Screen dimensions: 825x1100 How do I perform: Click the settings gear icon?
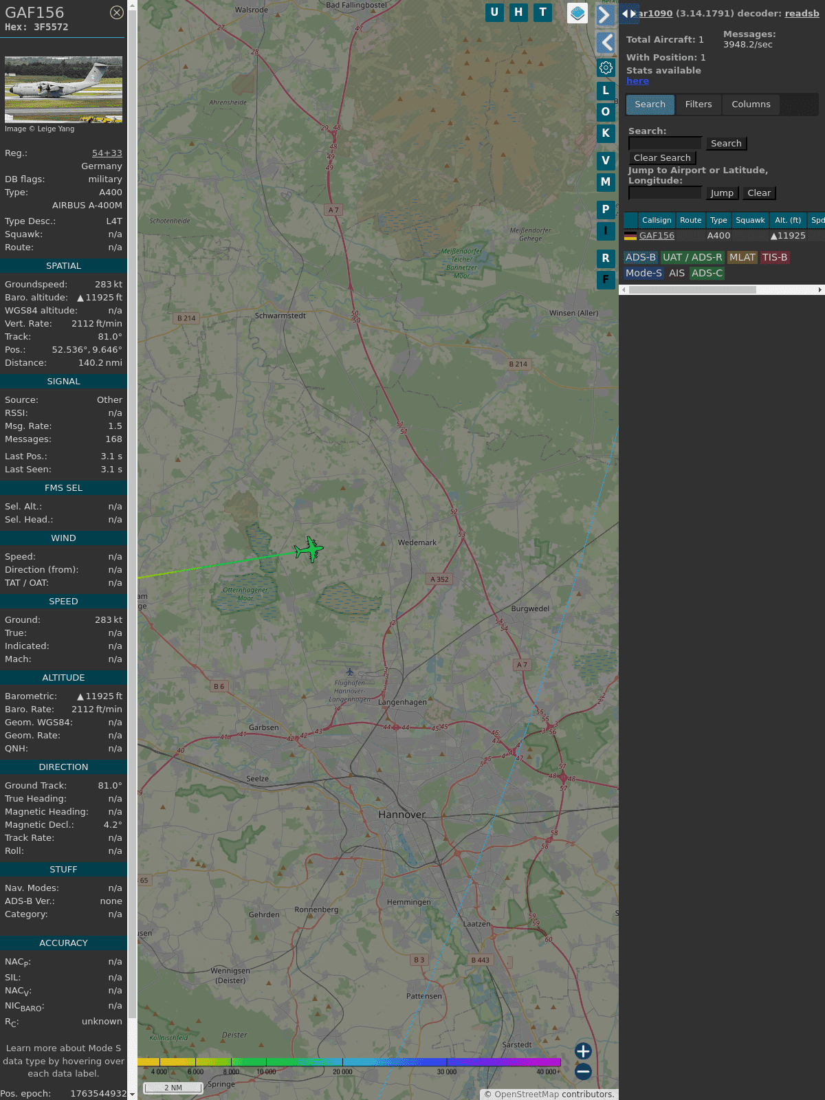[x=606, y=67]
